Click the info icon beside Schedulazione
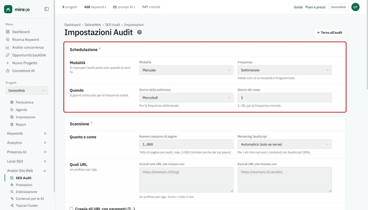 [100, 48]
